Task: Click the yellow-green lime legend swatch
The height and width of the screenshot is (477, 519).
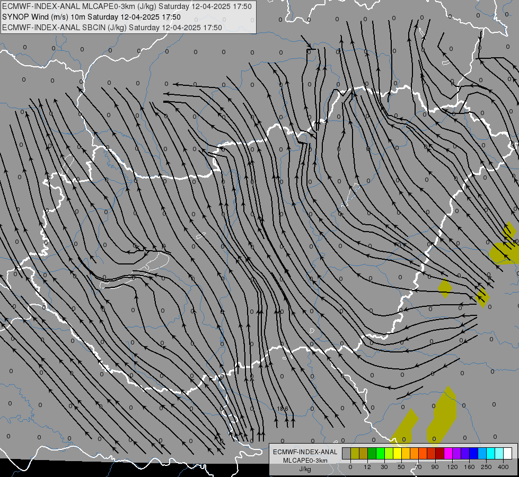Action: 389,454
